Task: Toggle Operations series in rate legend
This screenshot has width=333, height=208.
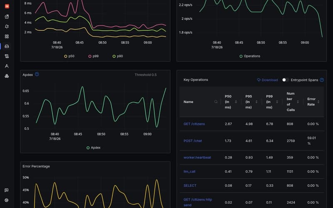Action: [x=250, y=56]
